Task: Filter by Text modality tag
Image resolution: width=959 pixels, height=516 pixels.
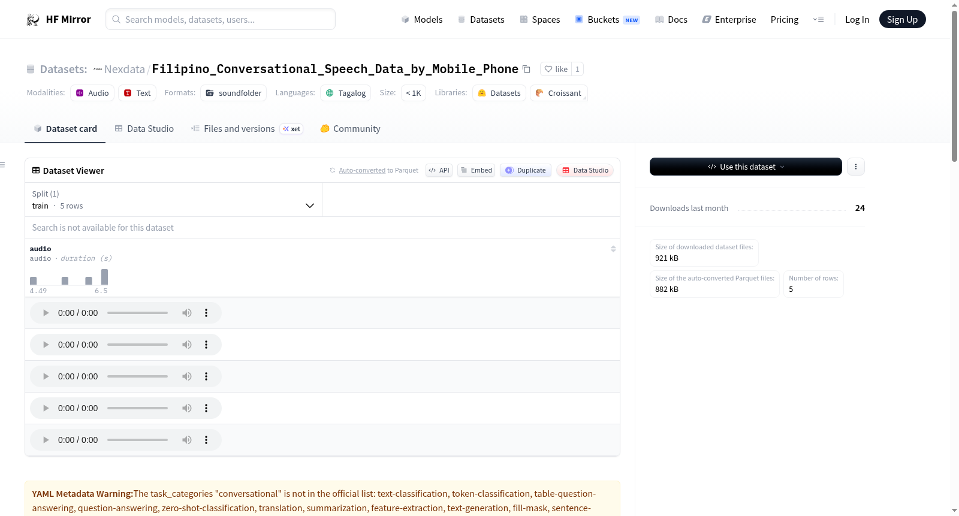Action: [137, 93]
